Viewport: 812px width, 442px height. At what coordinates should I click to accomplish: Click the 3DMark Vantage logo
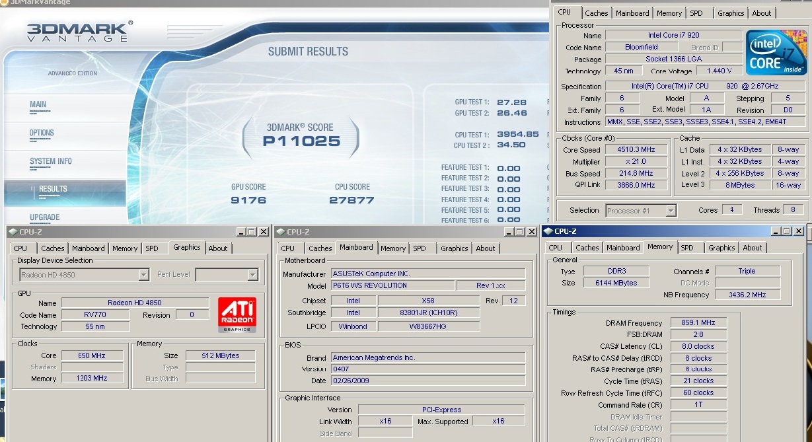point(79,31)
